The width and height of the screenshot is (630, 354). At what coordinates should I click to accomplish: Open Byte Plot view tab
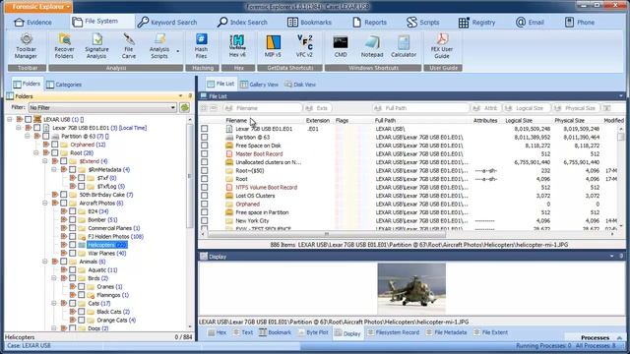click(x=313, y=332)
